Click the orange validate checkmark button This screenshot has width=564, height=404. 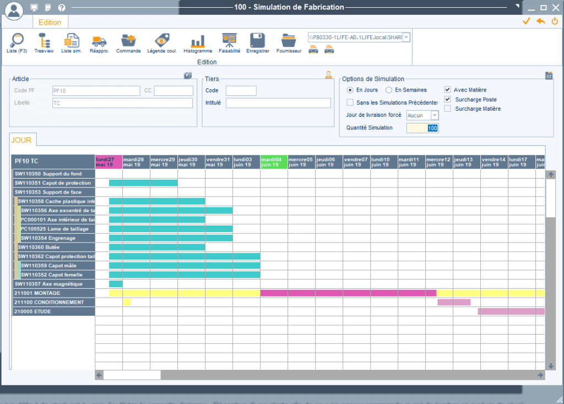coord(526,21)
